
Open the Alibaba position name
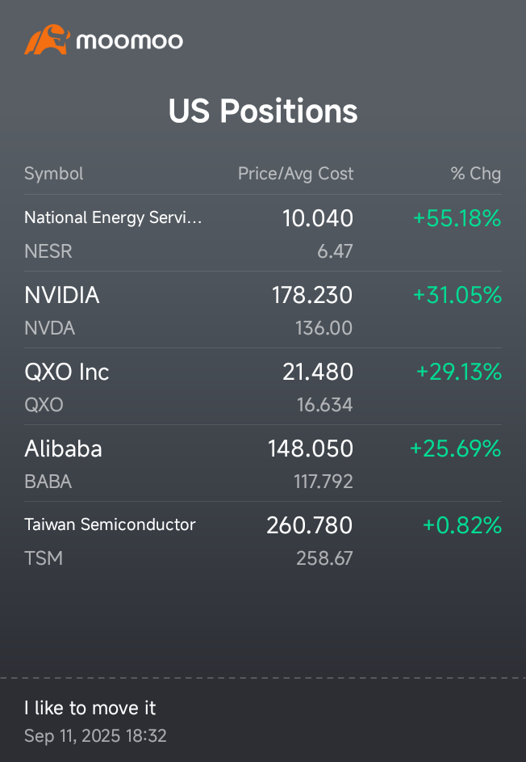pyautogui.click(x=63, y=448)
